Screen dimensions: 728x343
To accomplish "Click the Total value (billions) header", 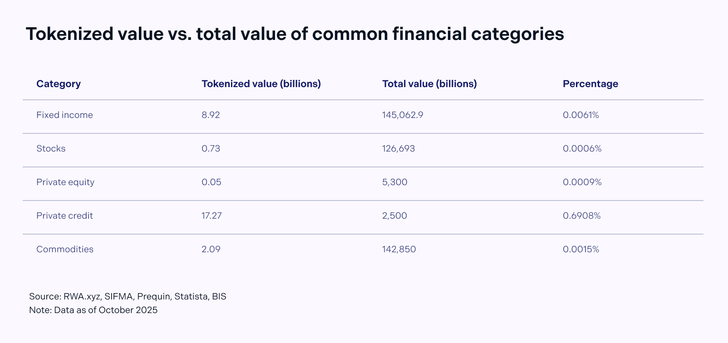I will (429, 84).
